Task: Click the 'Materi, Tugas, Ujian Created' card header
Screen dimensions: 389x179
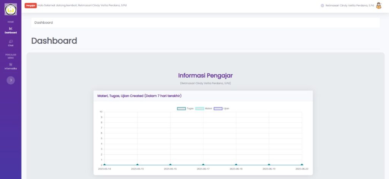Action: (x=203, y=96)
